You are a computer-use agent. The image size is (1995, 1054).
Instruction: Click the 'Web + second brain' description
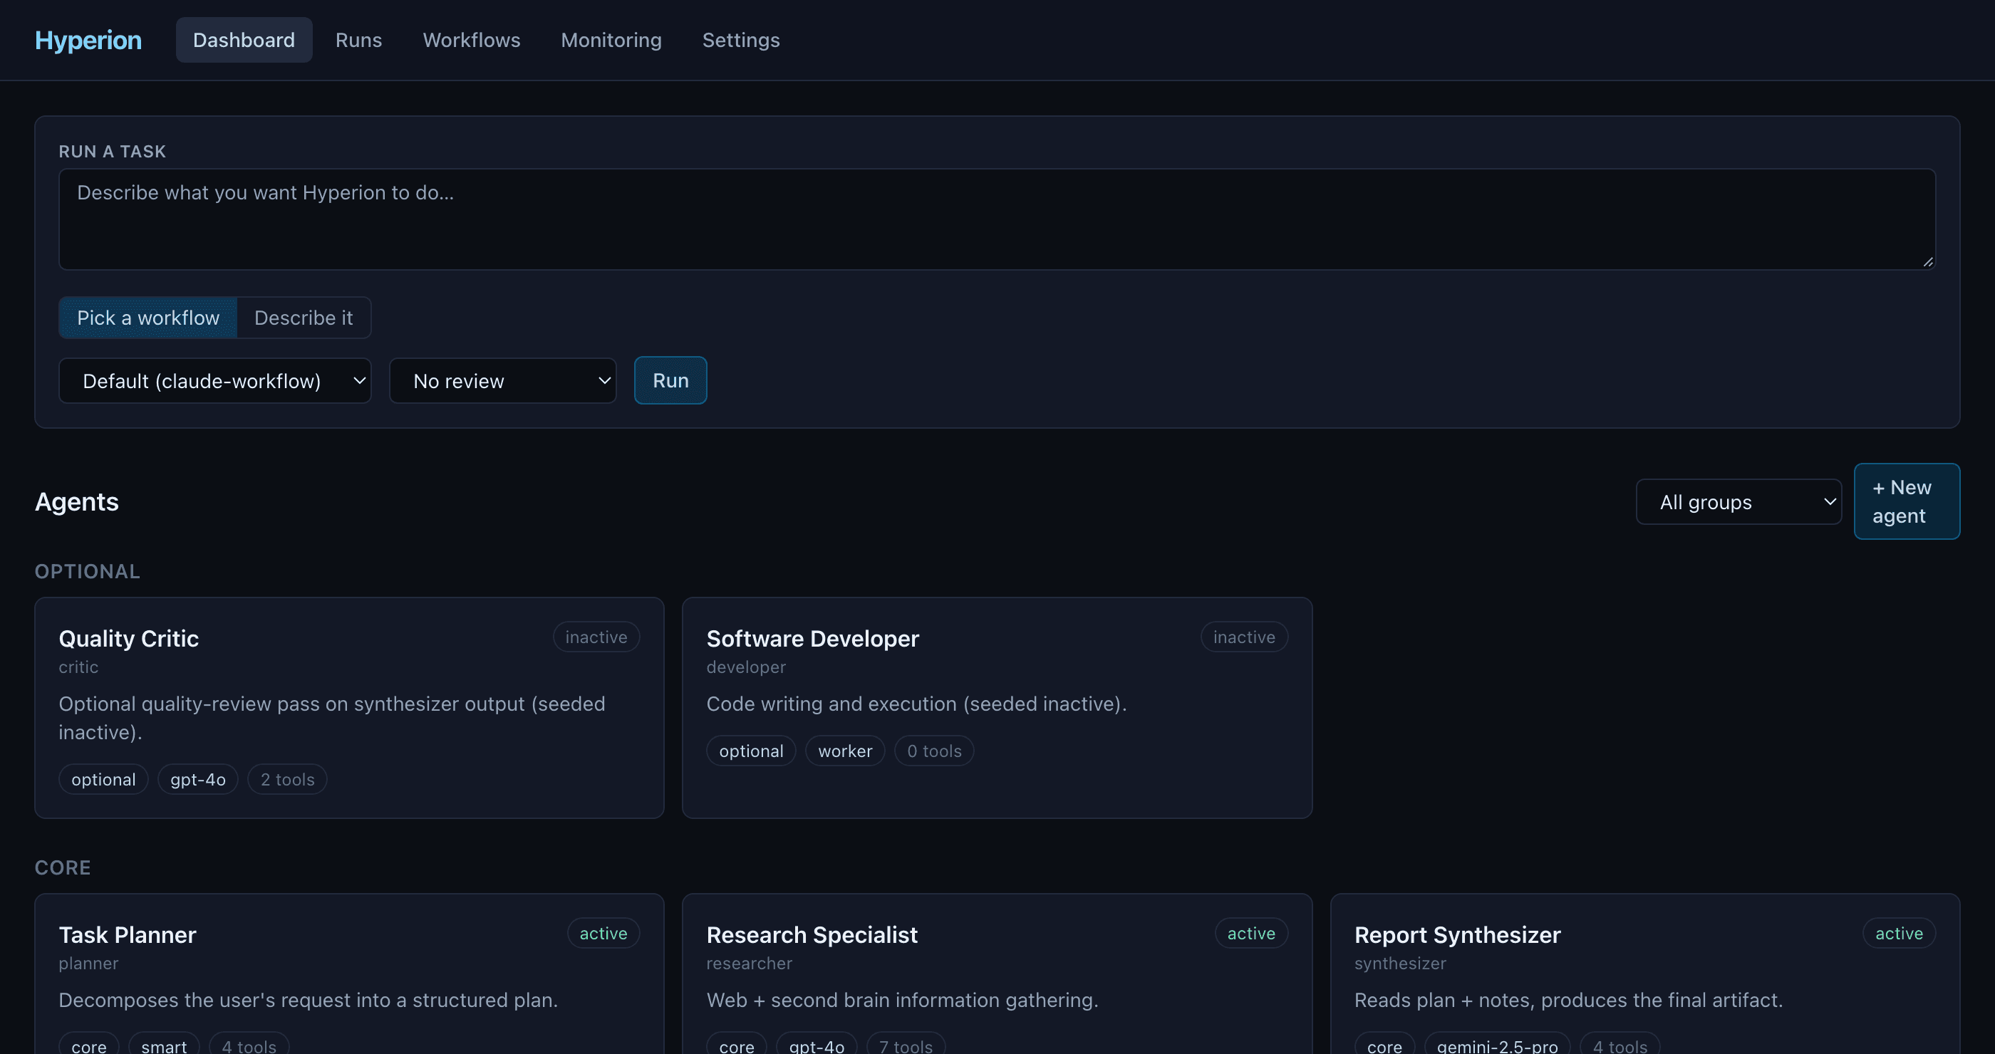(902, 1000)
